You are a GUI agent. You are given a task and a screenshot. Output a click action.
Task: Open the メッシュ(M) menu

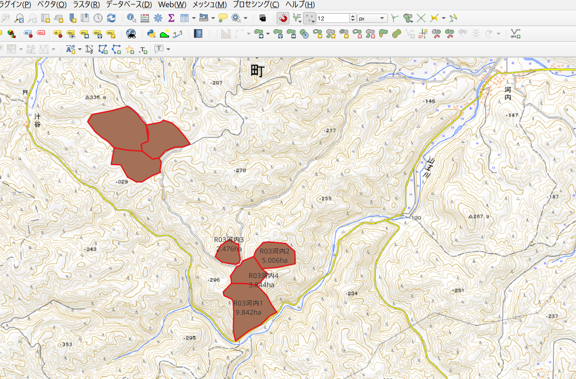pyautogui.click(x=210, y=4)
